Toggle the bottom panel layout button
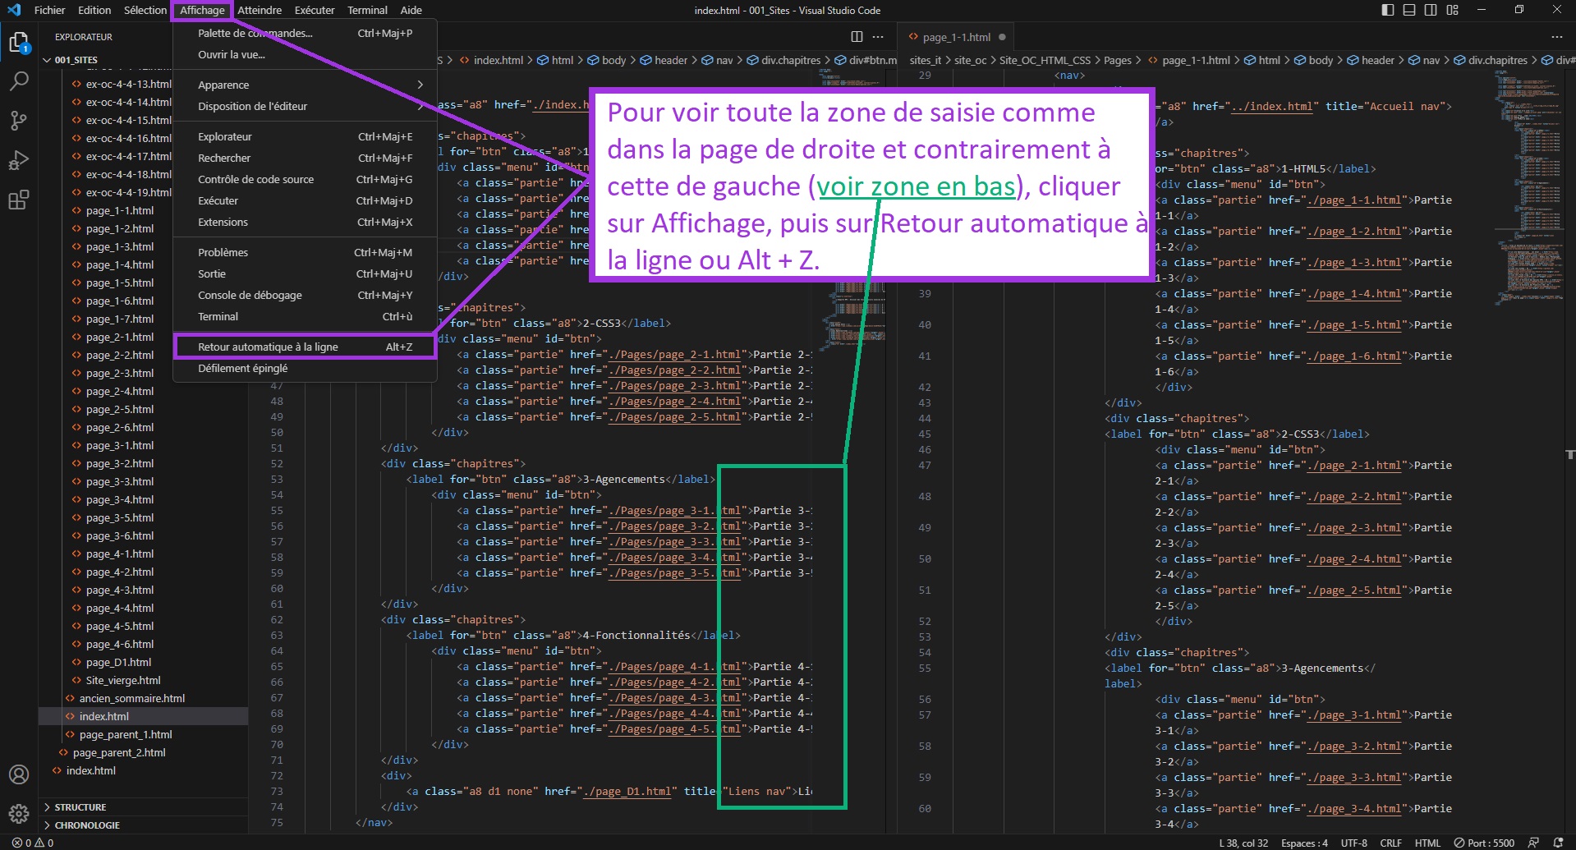The image size is (1576, 850). click(x=1409, y=10)
